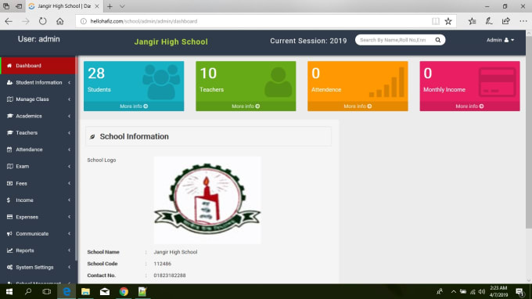
Task: Click the Reports chart icon
Action: point(9,250)
